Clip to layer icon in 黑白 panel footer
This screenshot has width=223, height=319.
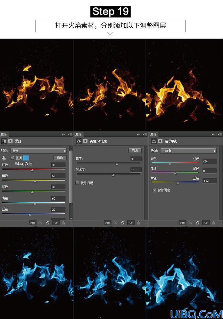coord(32,223)
